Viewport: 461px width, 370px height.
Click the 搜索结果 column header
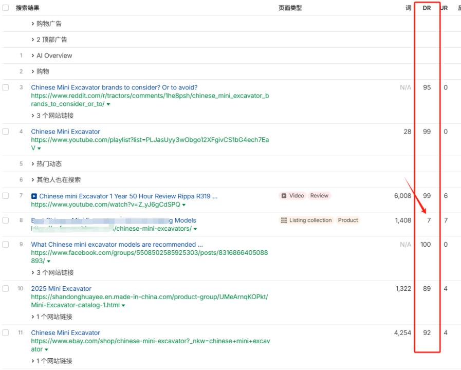(x=28, y=8)
